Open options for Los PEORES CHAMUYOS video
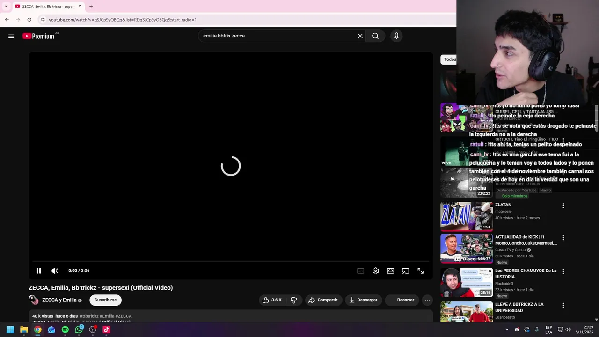The image size is (599, 337). coord(563,271)
